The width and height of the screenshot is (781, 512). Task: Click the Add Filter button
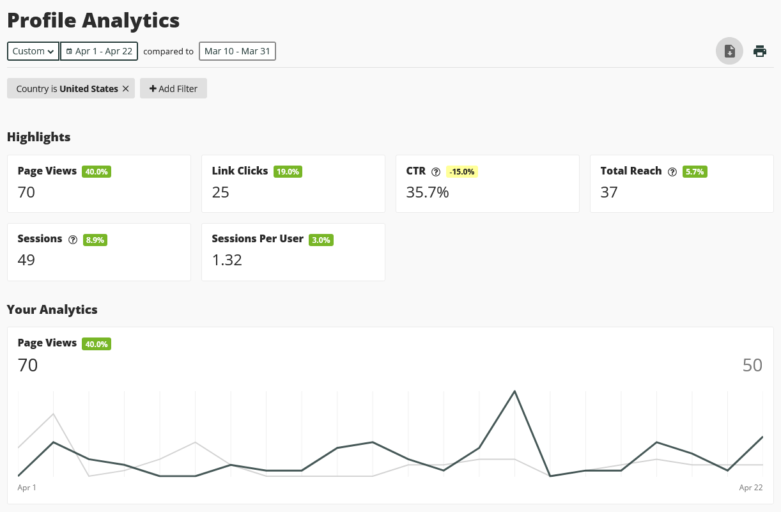pyautogui.click(x=173, y=88)
